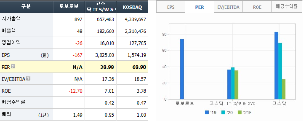Click the 코스닥 '21E green chart bar

point(284,89)
